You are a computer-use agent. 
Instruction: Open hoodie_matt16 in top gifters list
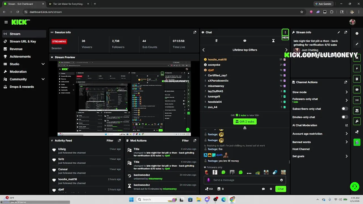click(217, 59)
